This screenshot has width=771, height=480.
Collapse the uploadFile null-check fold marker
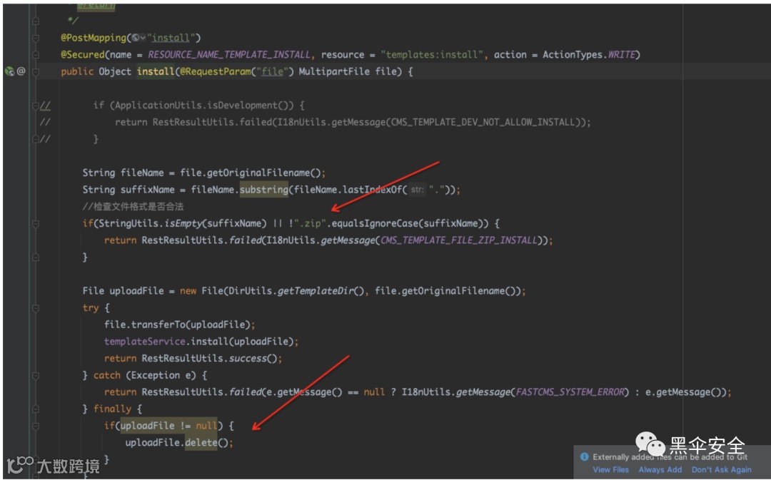(x=36, y=426)
